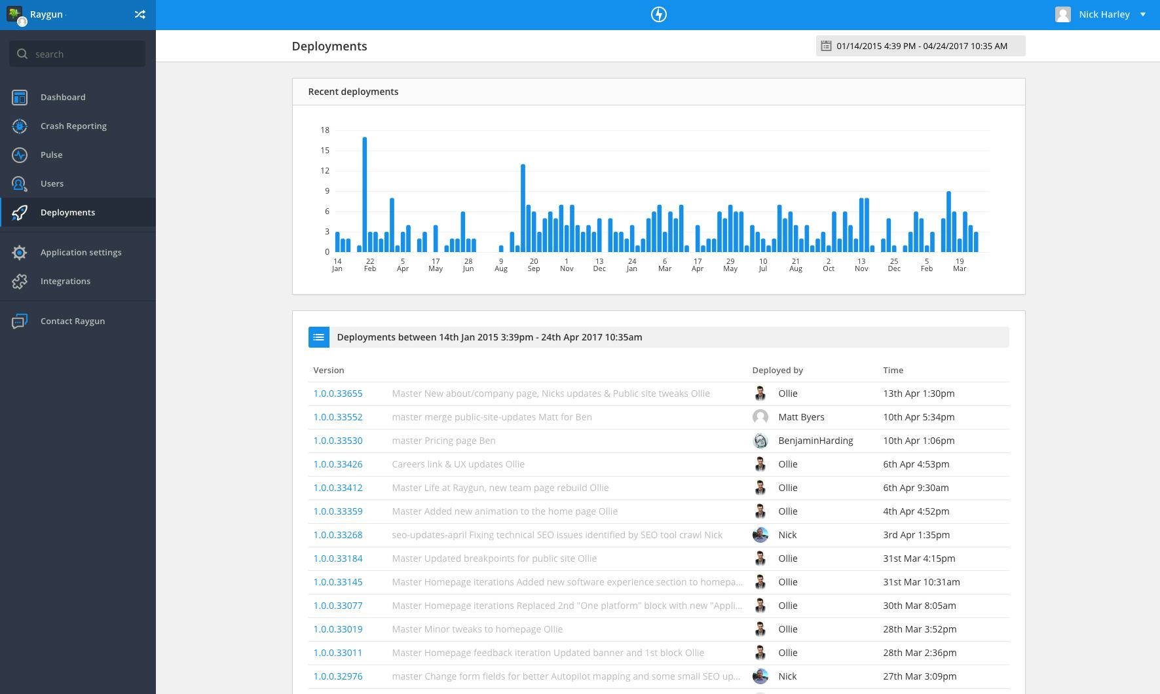Image resolution: width=1160 pixels, height=694 pixels.
Task: Open deployment version 1.0.0.33412
Action: coord(338,488)
